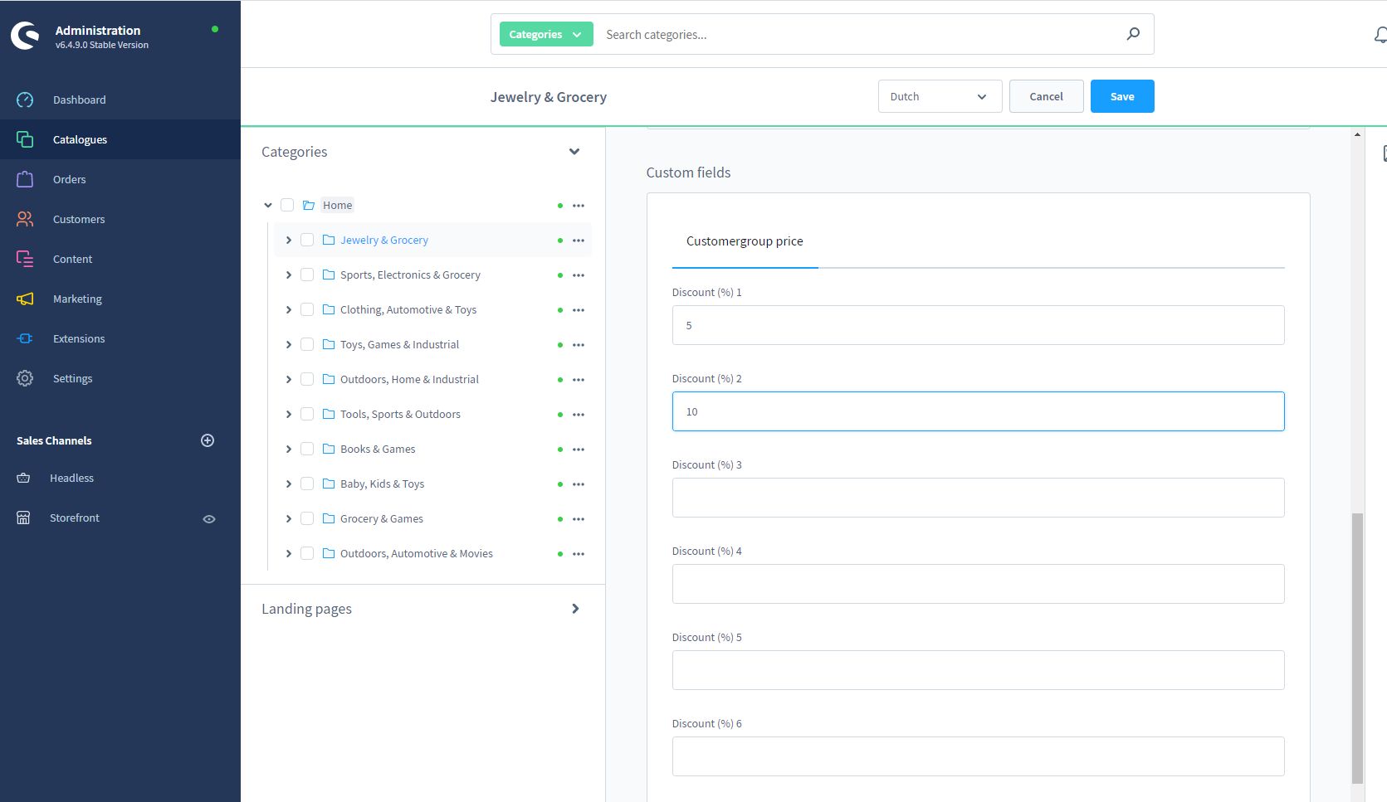Open the Categories search type dropdown
Viewport: 1387px width, 802px height.
tap(546, 34)
